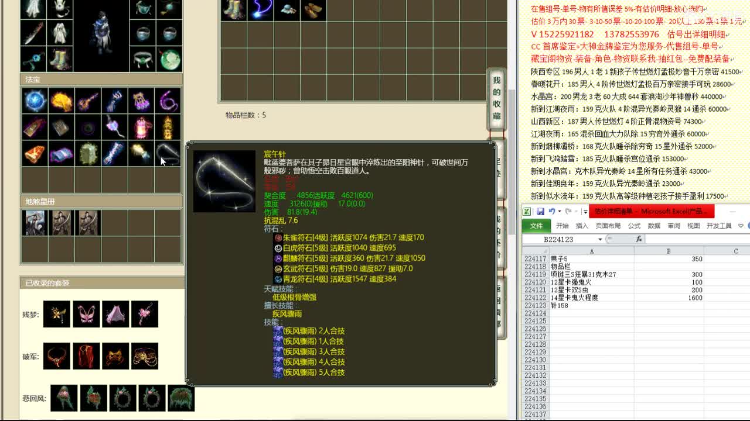This screenshot has width=750, height=421.
Task: Click the yellow shoes inventory item
Action: click(x=313, y=10)
